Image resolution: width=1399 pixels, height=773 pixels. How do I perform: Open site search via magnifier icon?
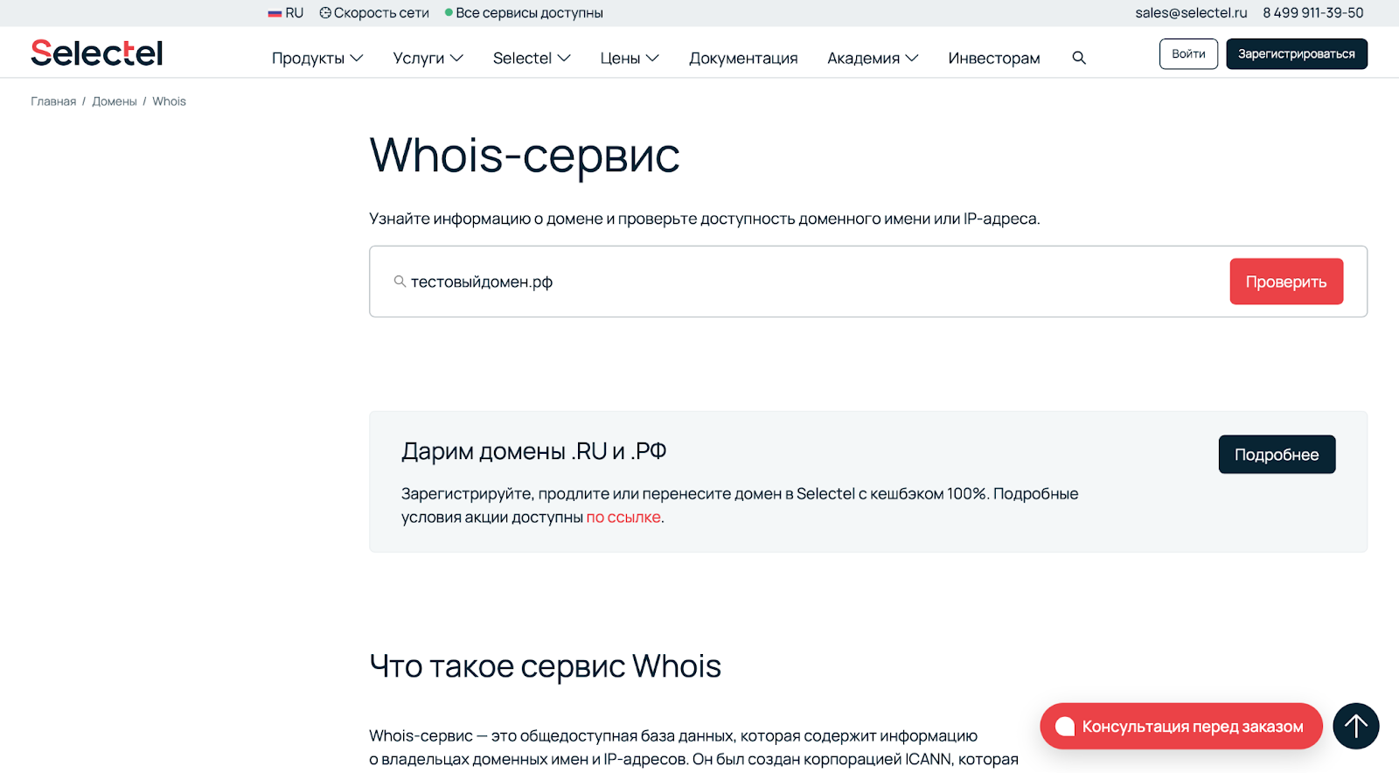pyautogui.click(x=1079, y=58)
